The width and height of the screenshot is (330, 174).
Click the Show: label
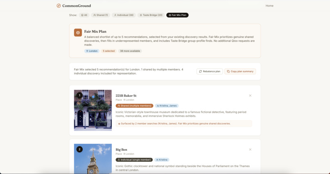tap(73, 15)
